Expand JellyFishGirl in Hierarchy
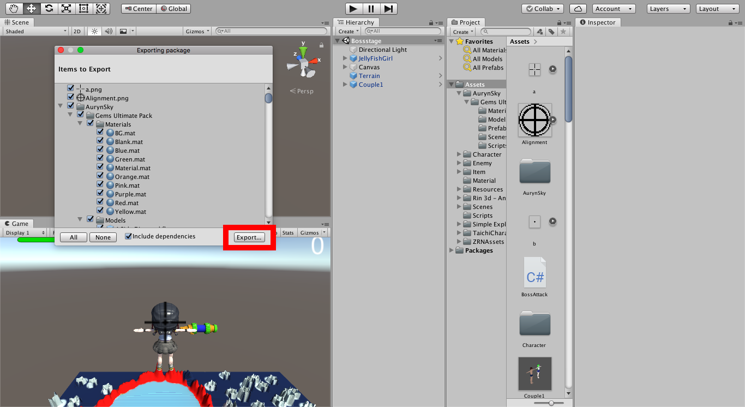Image resolution: width=745 pixels, height=407 pixels. click(x=345, y=58)
